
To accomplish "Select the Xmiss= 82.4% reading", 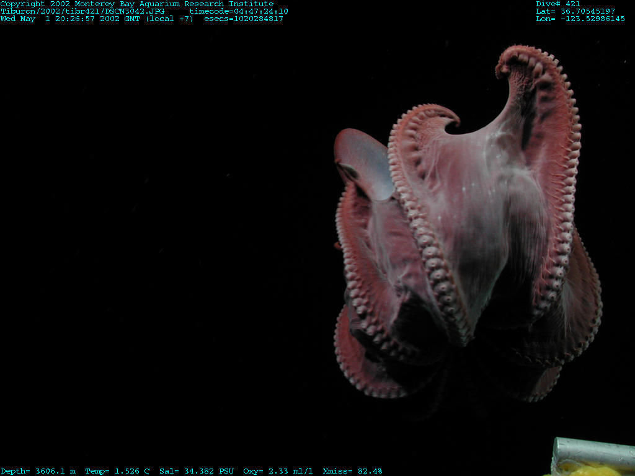I will click(352, 471).
